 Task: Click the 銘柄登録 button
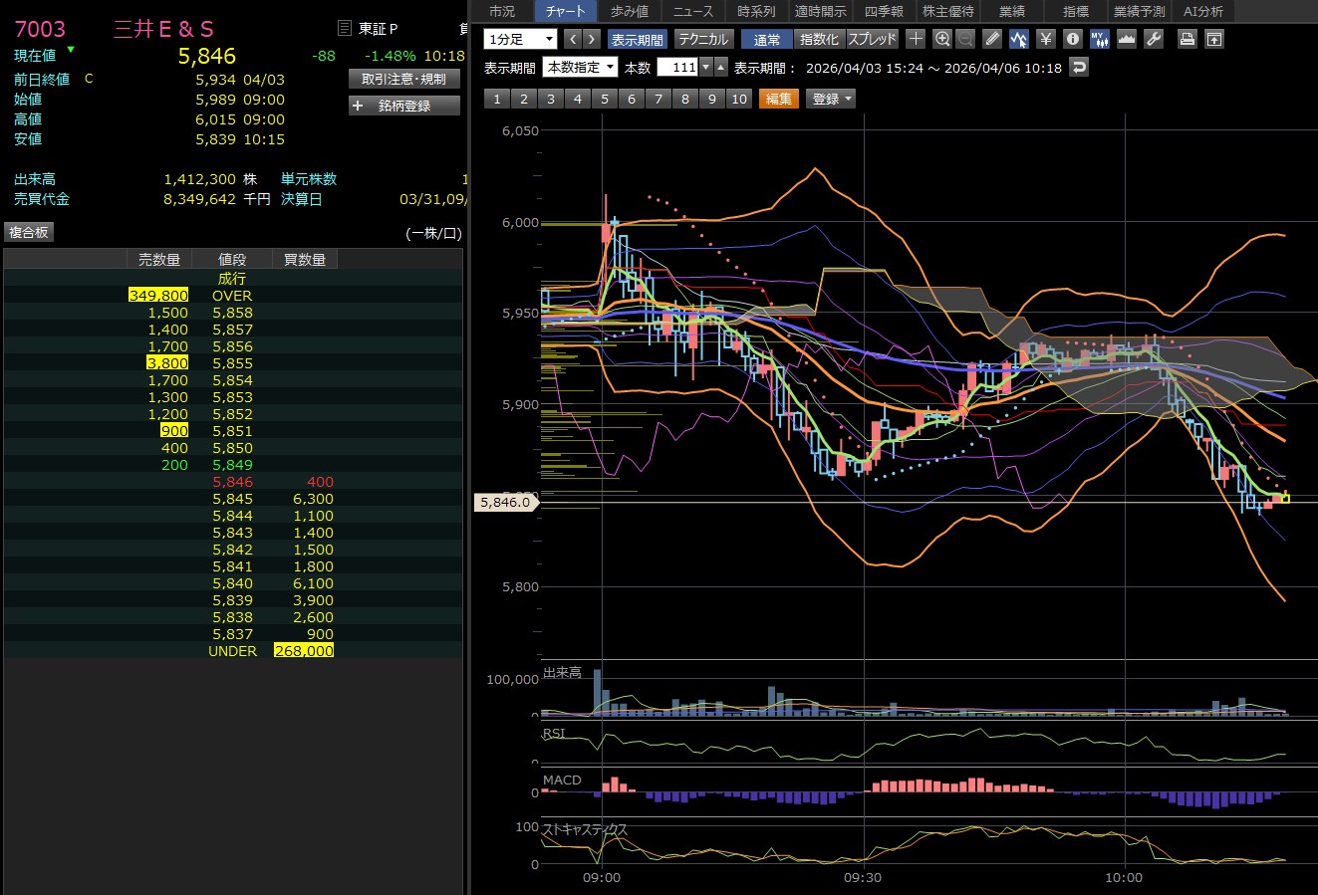click(x=404, y=106)
